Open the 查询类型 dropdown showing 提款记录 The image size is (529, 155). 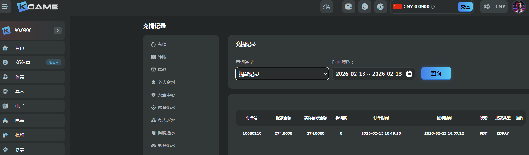click(282, 74)
